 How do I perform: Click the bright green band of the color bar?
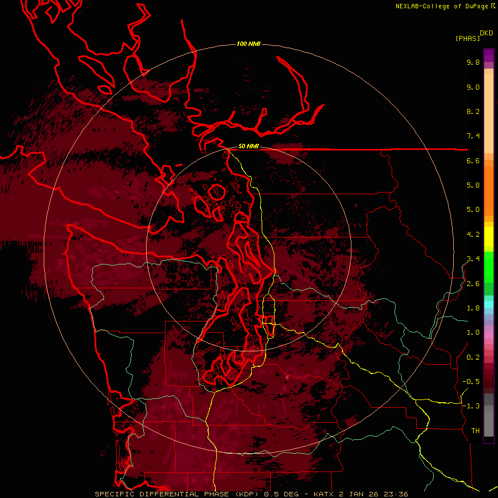coord(489,267)
